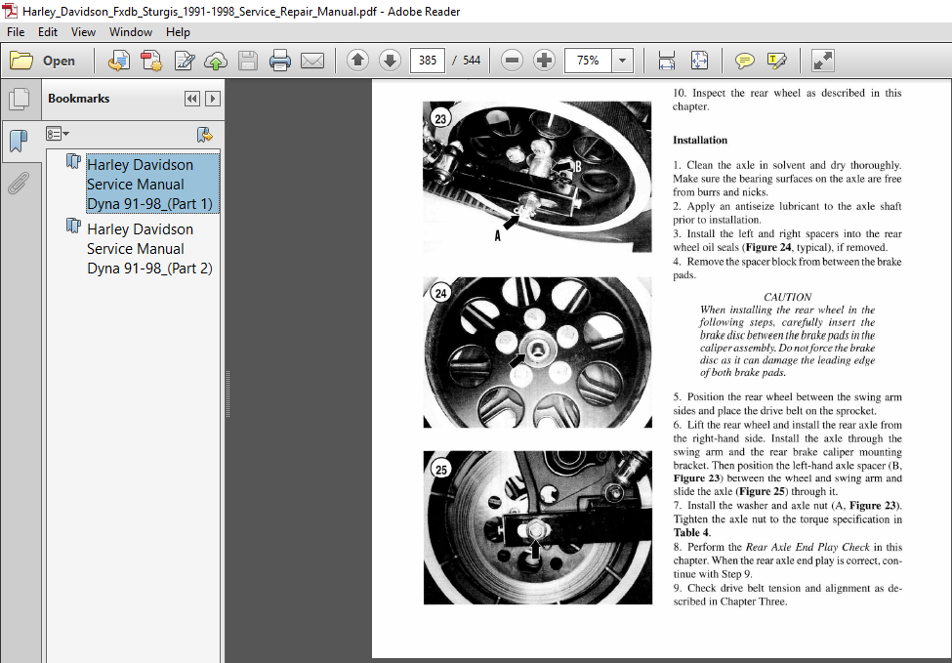This screenshot has height=663, width=952.
Task: Select bookmark Dyna 91-98 Part 2
Action: (x=150, y=248)
